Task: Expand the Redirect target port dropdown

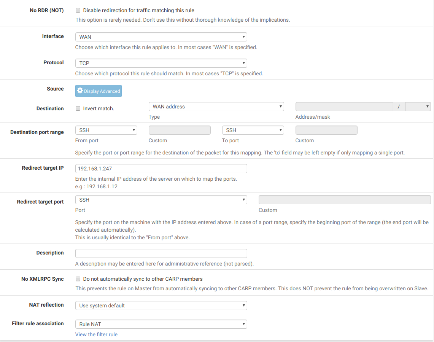Action: point(161,200)
